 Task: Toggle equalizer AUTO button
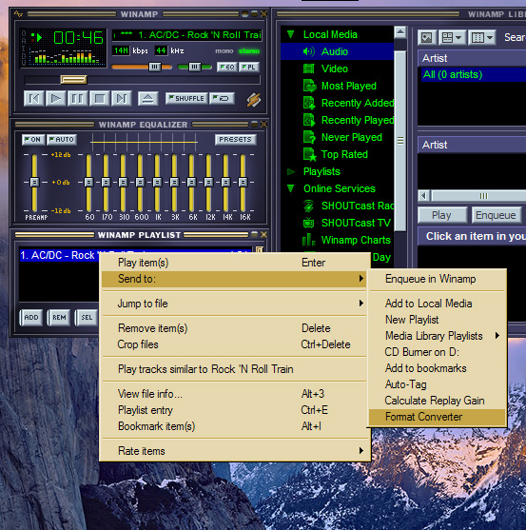click(62, 139)
